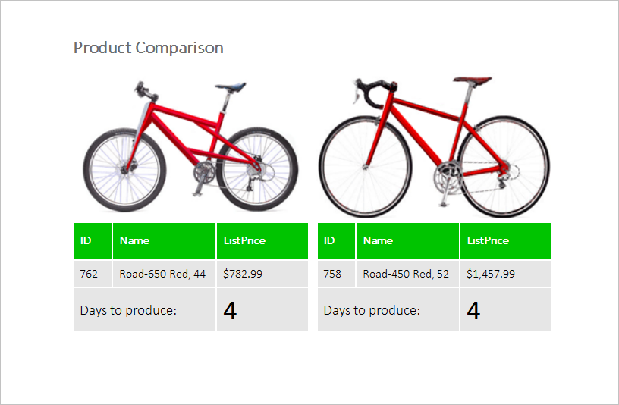Select the cell with ID 762

pos(93,274)
